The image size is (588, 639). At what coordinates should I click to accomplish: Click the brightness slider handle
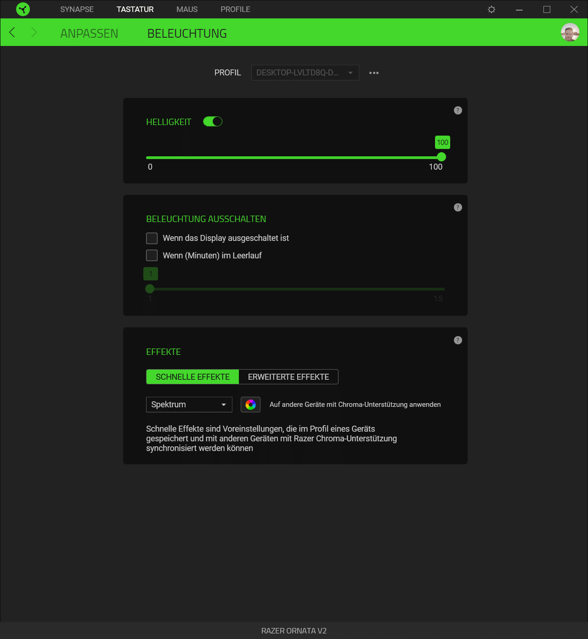[441, 157]
